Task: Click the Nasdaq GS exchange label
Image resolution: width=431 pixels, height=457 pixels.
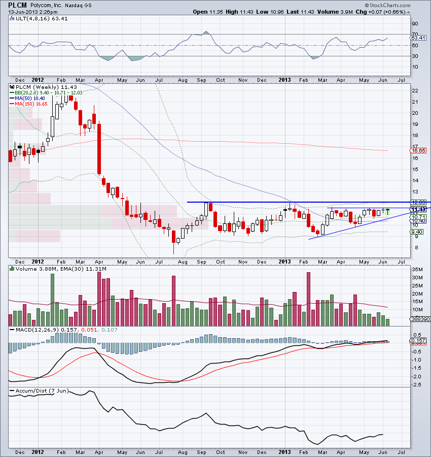Action: (x=78, y=6)
